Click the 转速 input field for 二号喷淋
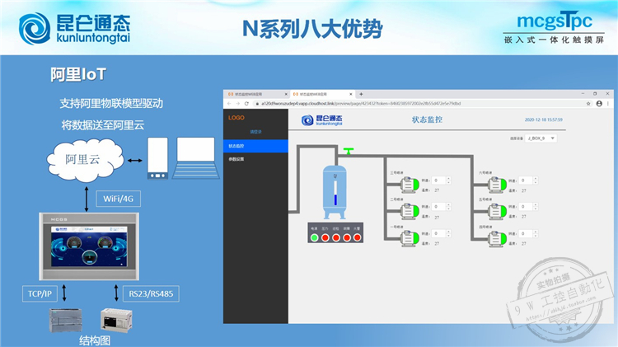This screenshot has height=347, width=618. coord(438,209)
